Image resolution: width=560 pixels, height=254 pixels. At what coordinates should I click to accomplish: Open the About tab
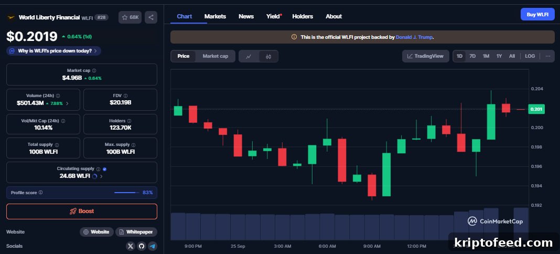coord(333,16)
